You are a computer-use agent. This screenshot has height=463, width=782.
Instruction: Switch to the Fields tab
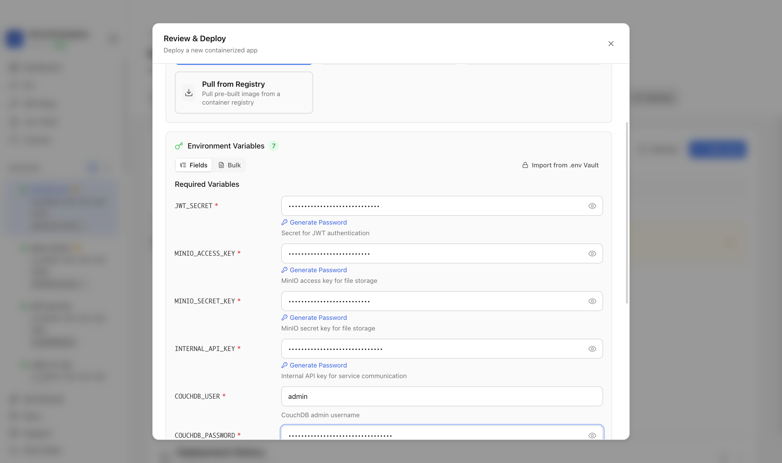[194, 165]
